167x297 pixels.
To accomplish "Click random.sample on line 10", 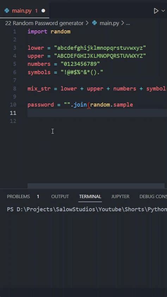I will tap(112, 105).
